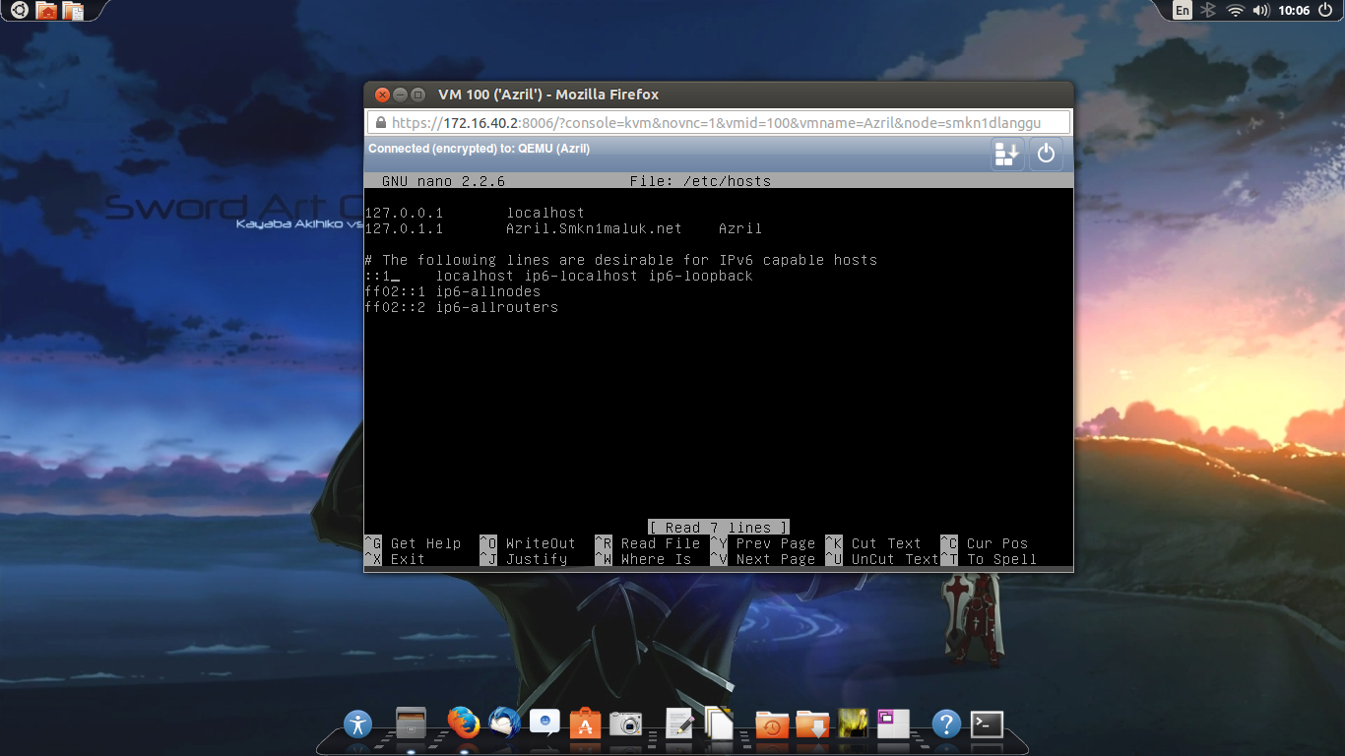Viewport: 1345px width, 756px height.
Task: Click the '^K Cut Text' nano shortcut
Action: (873, 543)
